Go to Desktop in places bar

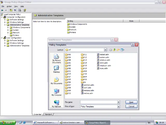57,69
